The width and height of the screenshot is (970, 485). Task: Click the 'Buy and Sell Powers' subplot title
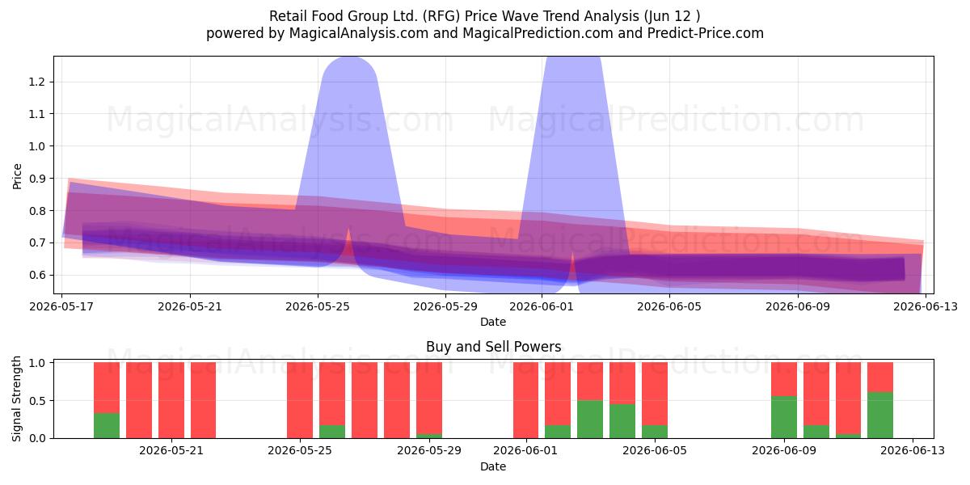493,347
